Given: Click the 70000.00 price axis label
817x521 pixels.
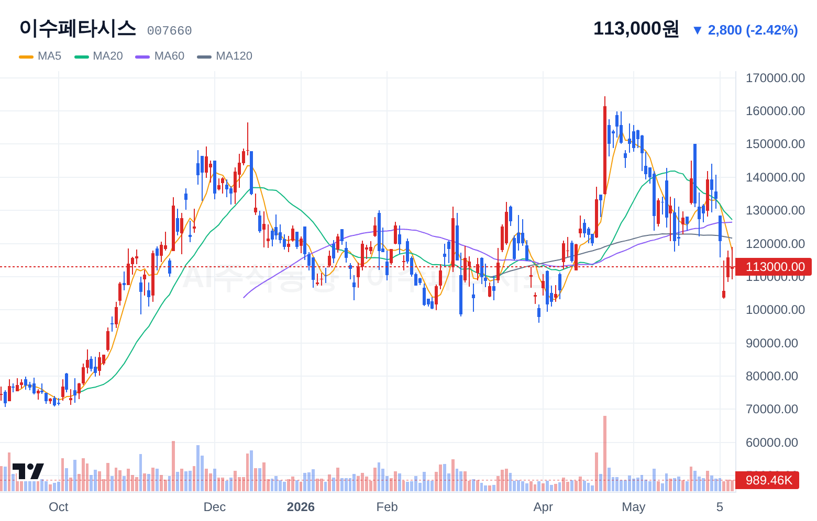Looking at the screenshot, I should click(772, 409).
